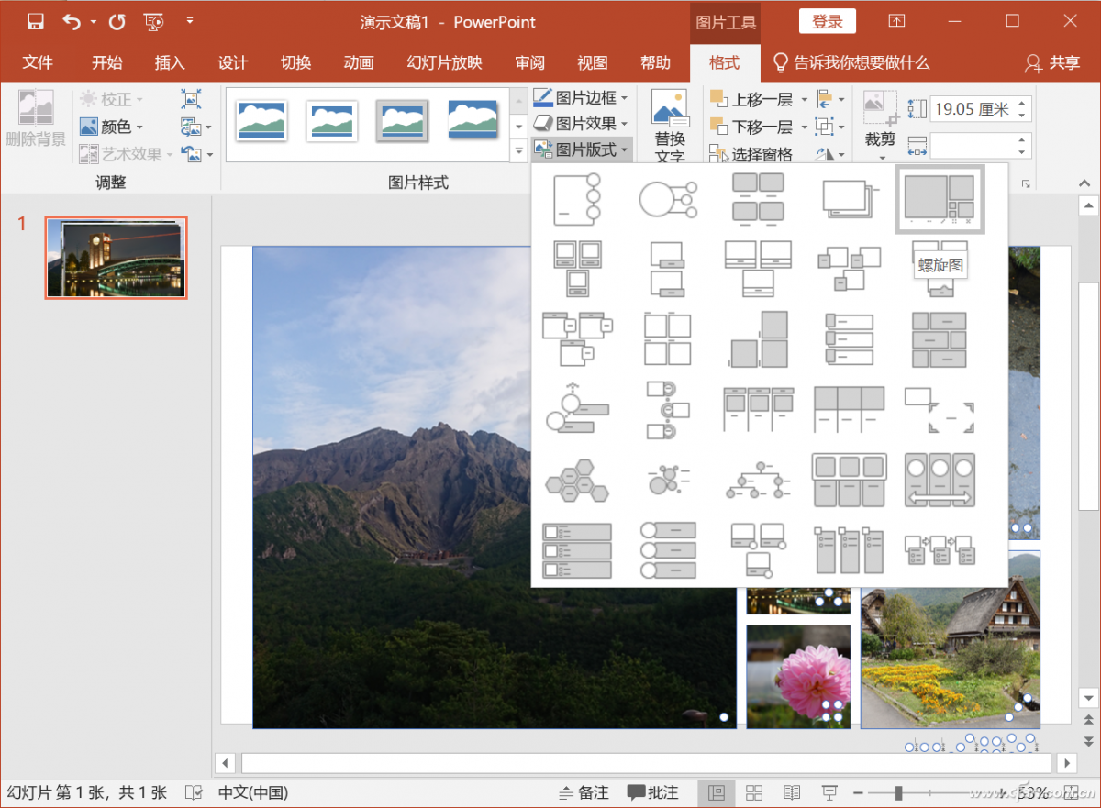Image resolution: width=1101 pixels, height=808 pixels.
Task: Open the align objects icon dropdown
Action: (x=830, y=99)
